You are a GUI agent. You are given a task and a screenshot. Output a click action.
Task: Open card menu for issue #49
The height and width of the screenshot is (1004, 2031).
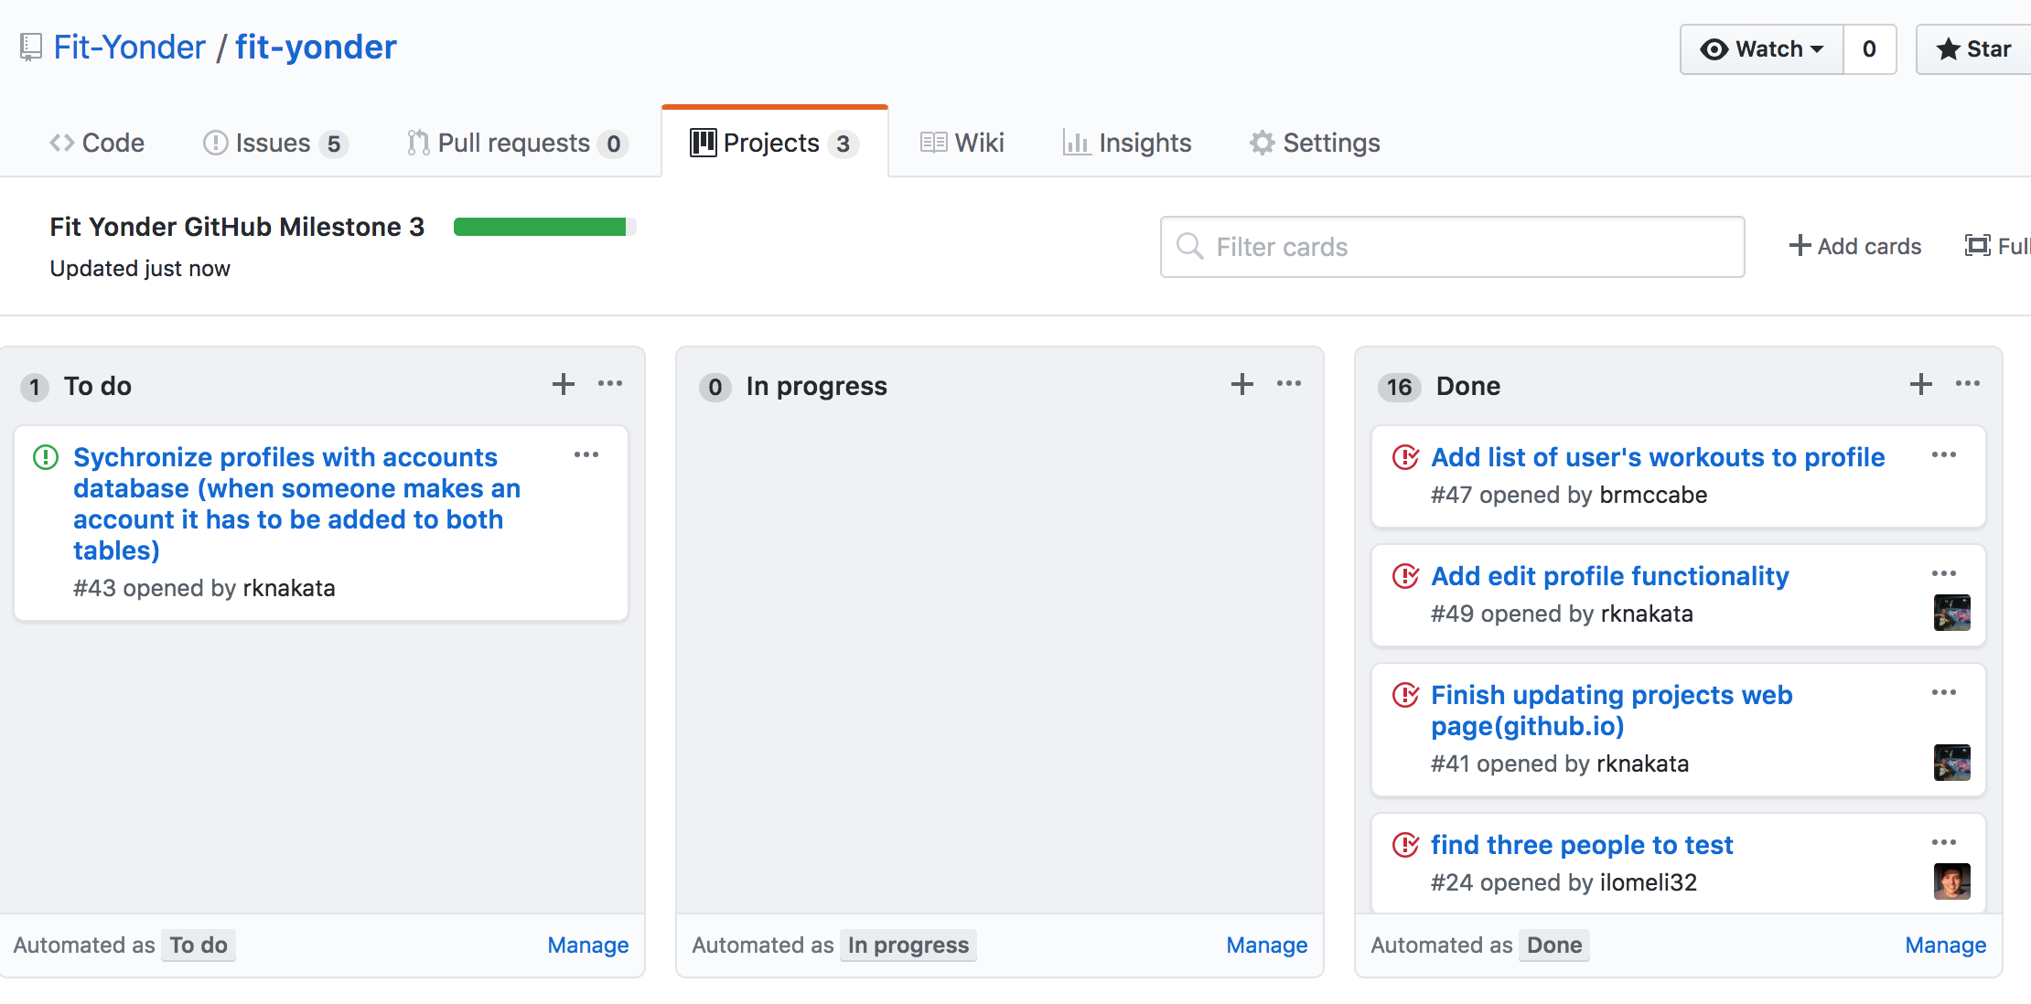(x=1944, y=573)
